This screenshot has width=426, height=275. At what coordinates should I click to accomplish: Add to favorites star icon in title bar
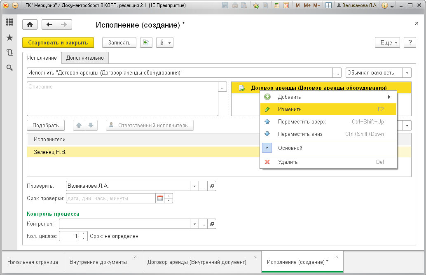(x=256, y=5)
